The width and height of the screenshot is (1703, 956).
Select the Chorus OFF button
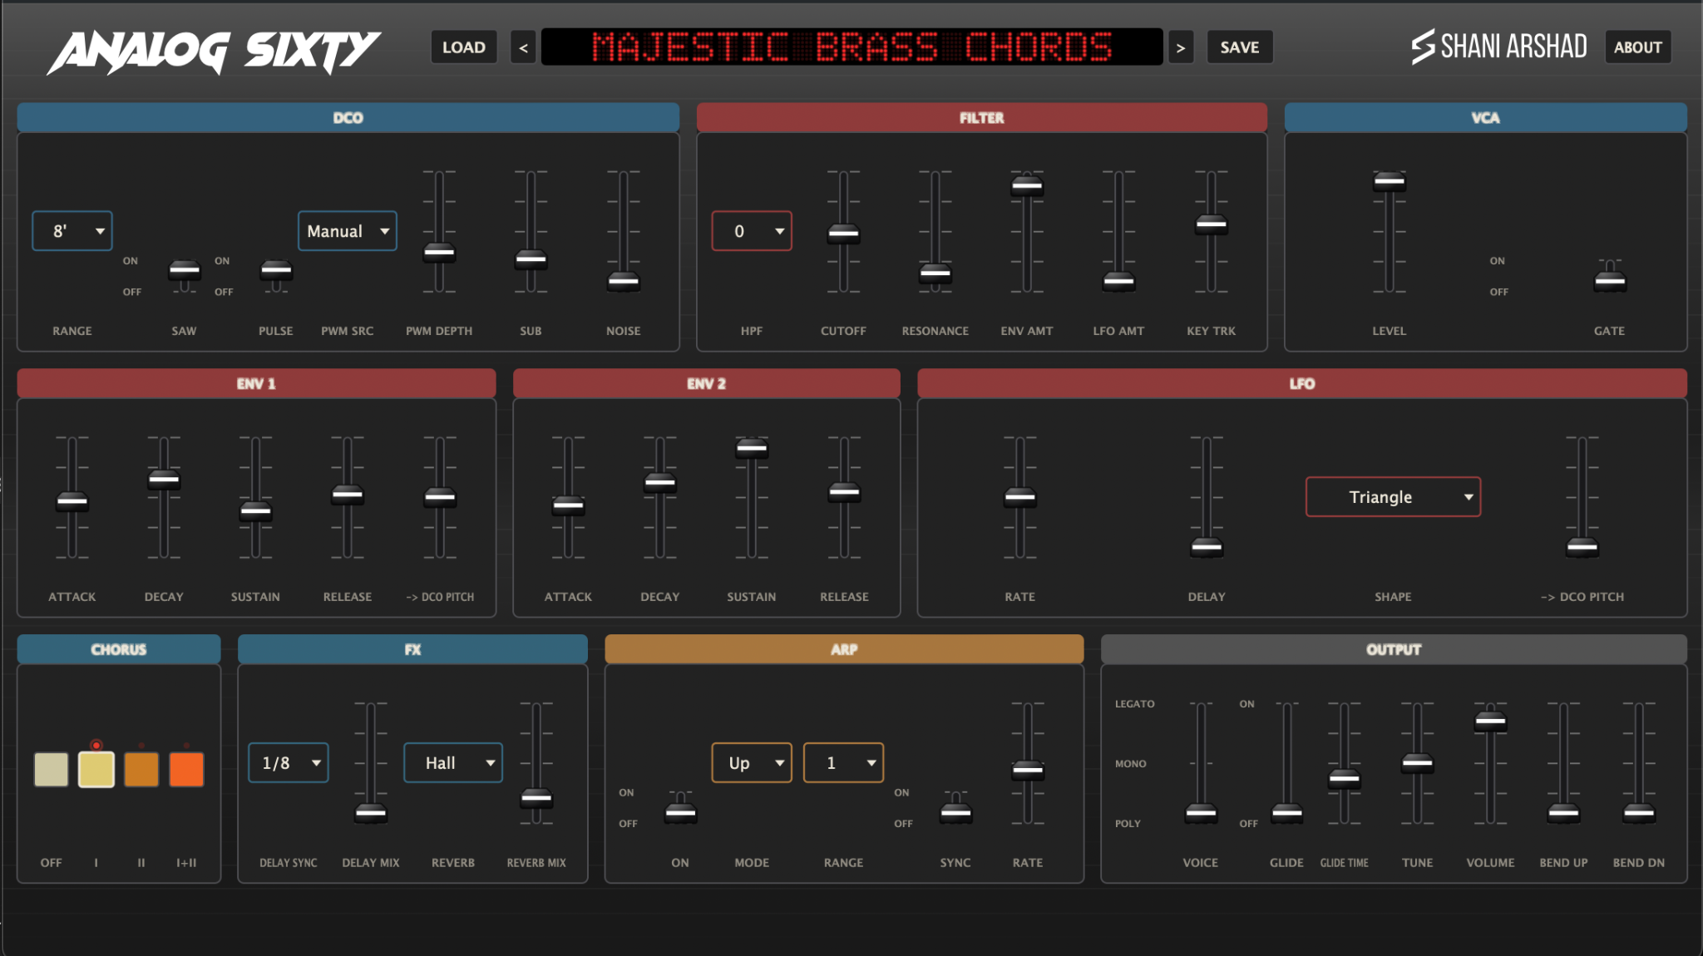(x=52, y=769)
